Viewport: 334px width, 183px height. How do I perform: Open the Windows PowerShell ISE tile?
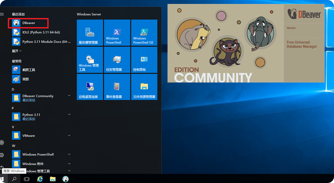pyautogui.click(x=144, y=33)
